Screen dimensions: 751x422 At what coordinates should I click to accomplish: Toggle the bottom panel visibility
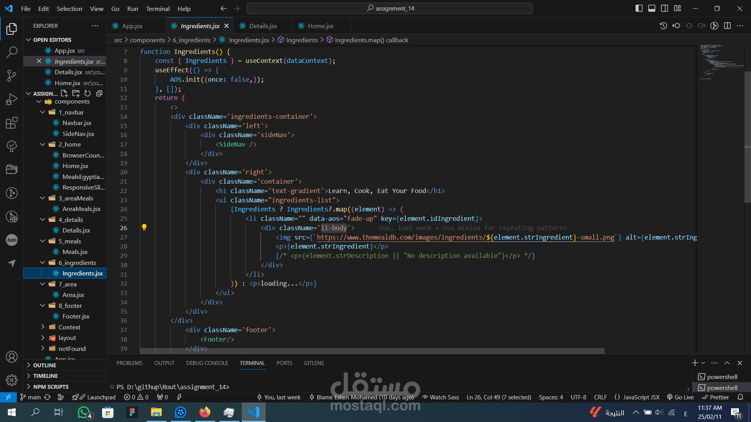652,8
